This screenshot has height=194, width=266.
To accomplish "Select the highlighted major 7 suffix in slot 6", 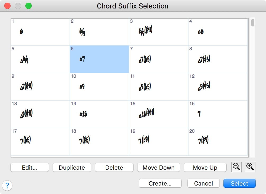I will pyautogui.click(x=99, y=59).
